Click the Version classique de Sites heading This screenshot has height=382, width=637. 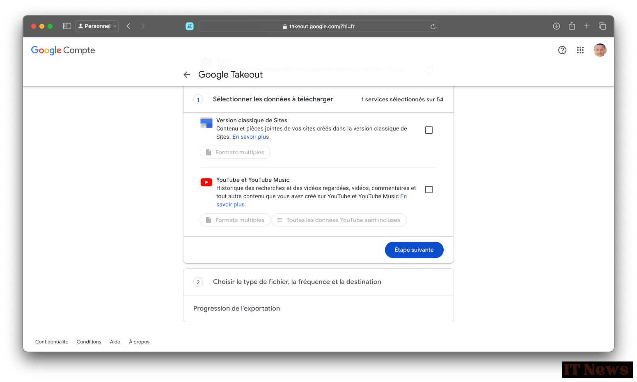tap(252, 120)
